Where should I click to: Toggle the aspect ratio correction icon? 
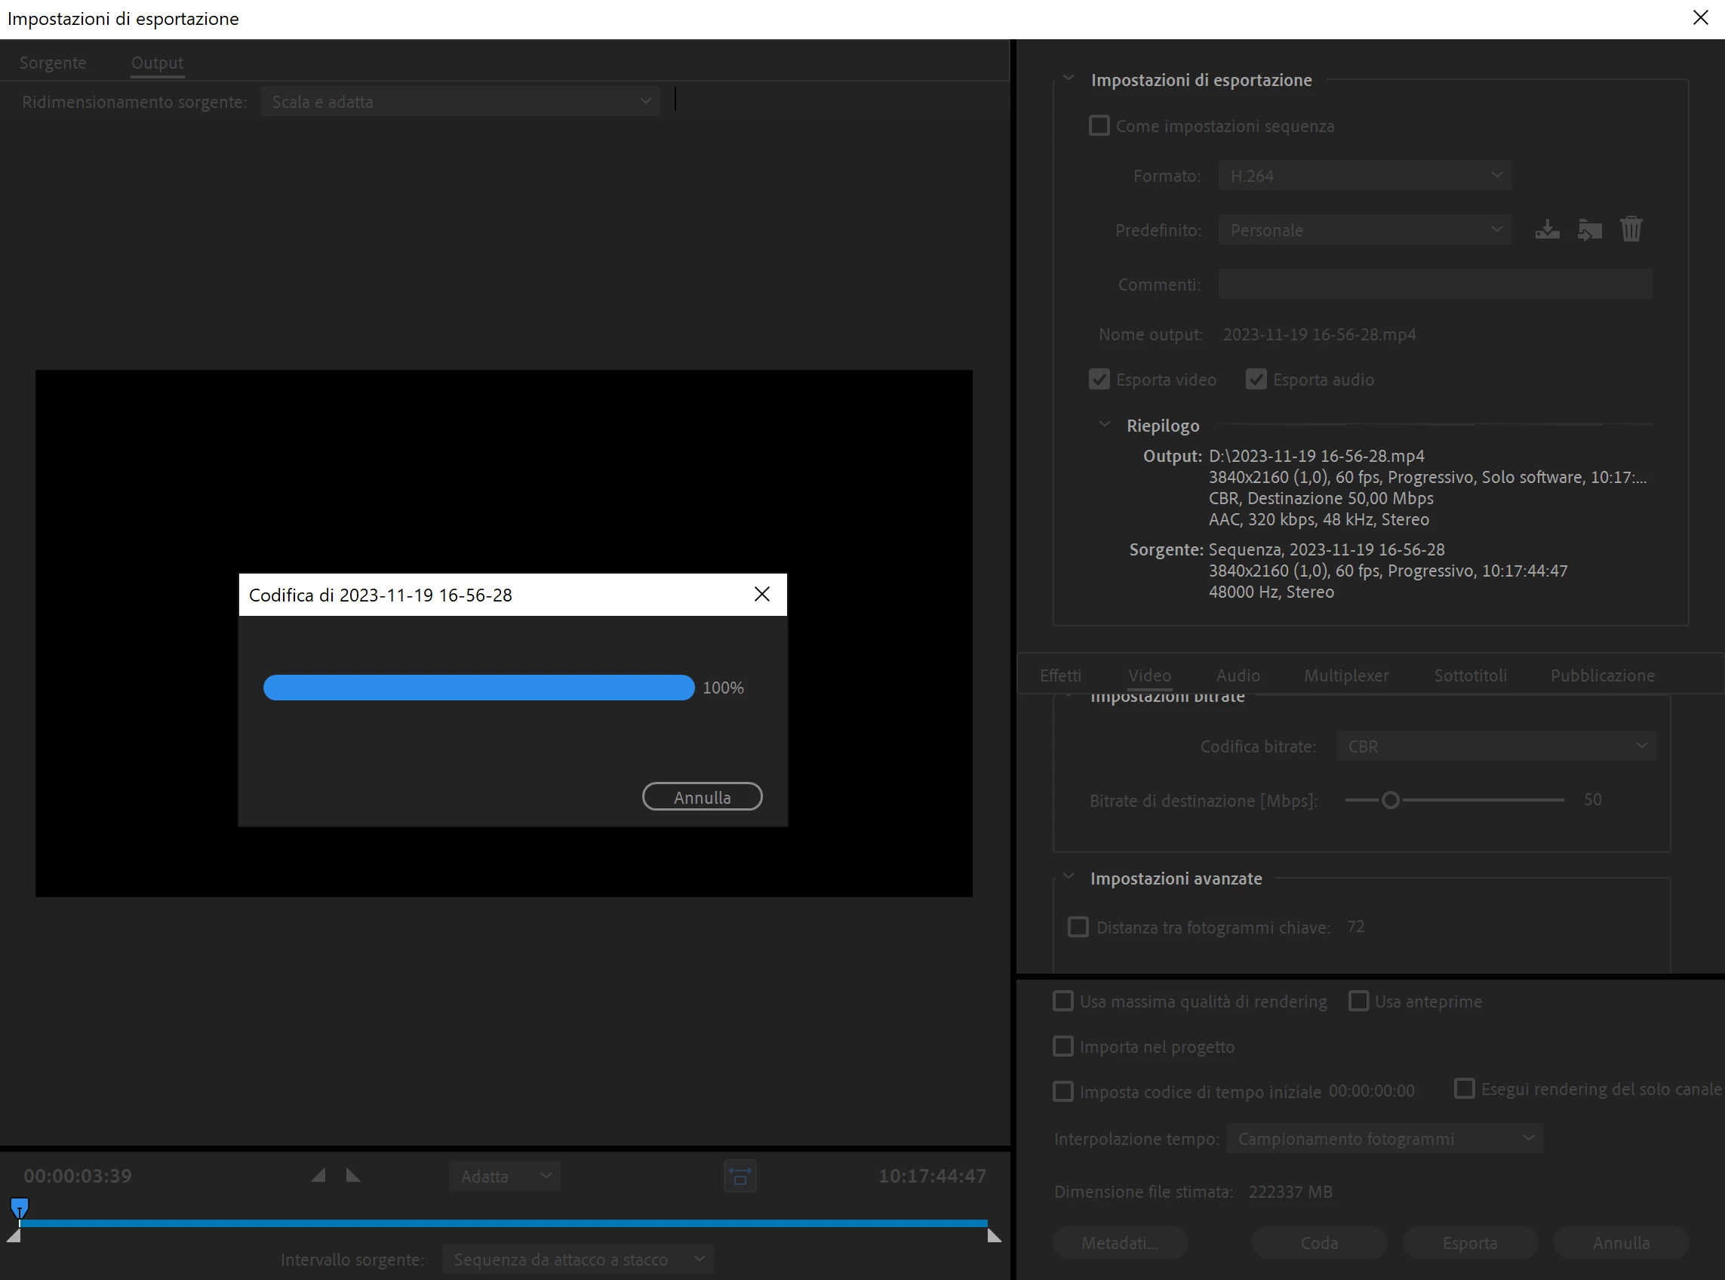740,1176
